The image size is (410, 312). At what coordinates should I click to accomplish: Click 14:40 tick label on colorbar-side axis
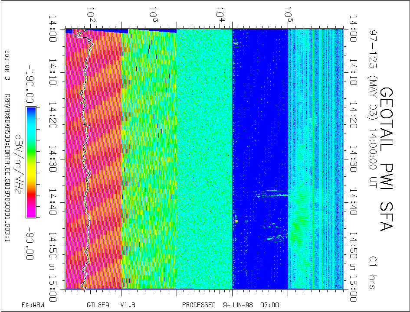pos(52,203)
